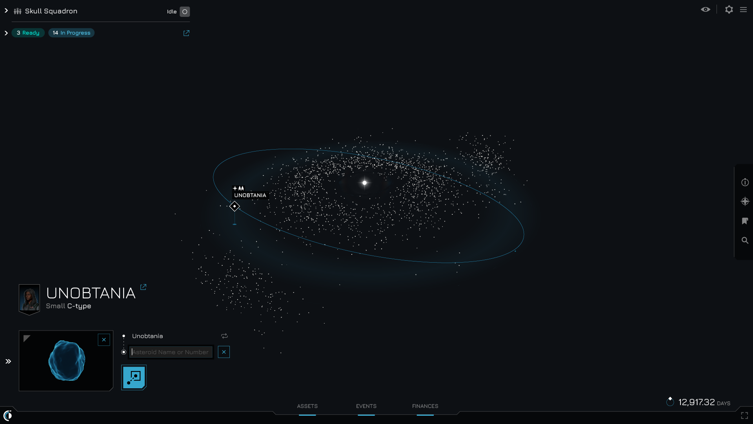Clear the destination asteroid field
This screenshot has width=753, height=424.
[x=224, y=352]
